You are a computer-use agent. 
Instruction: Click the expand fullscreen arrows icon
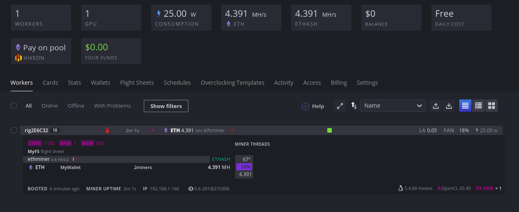pyautogui.click(x=340, y=106)
